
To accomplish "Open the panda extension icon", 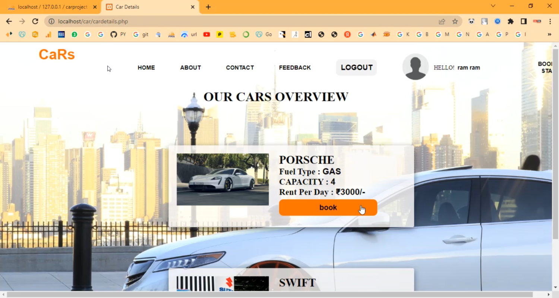I will [471, 21].
